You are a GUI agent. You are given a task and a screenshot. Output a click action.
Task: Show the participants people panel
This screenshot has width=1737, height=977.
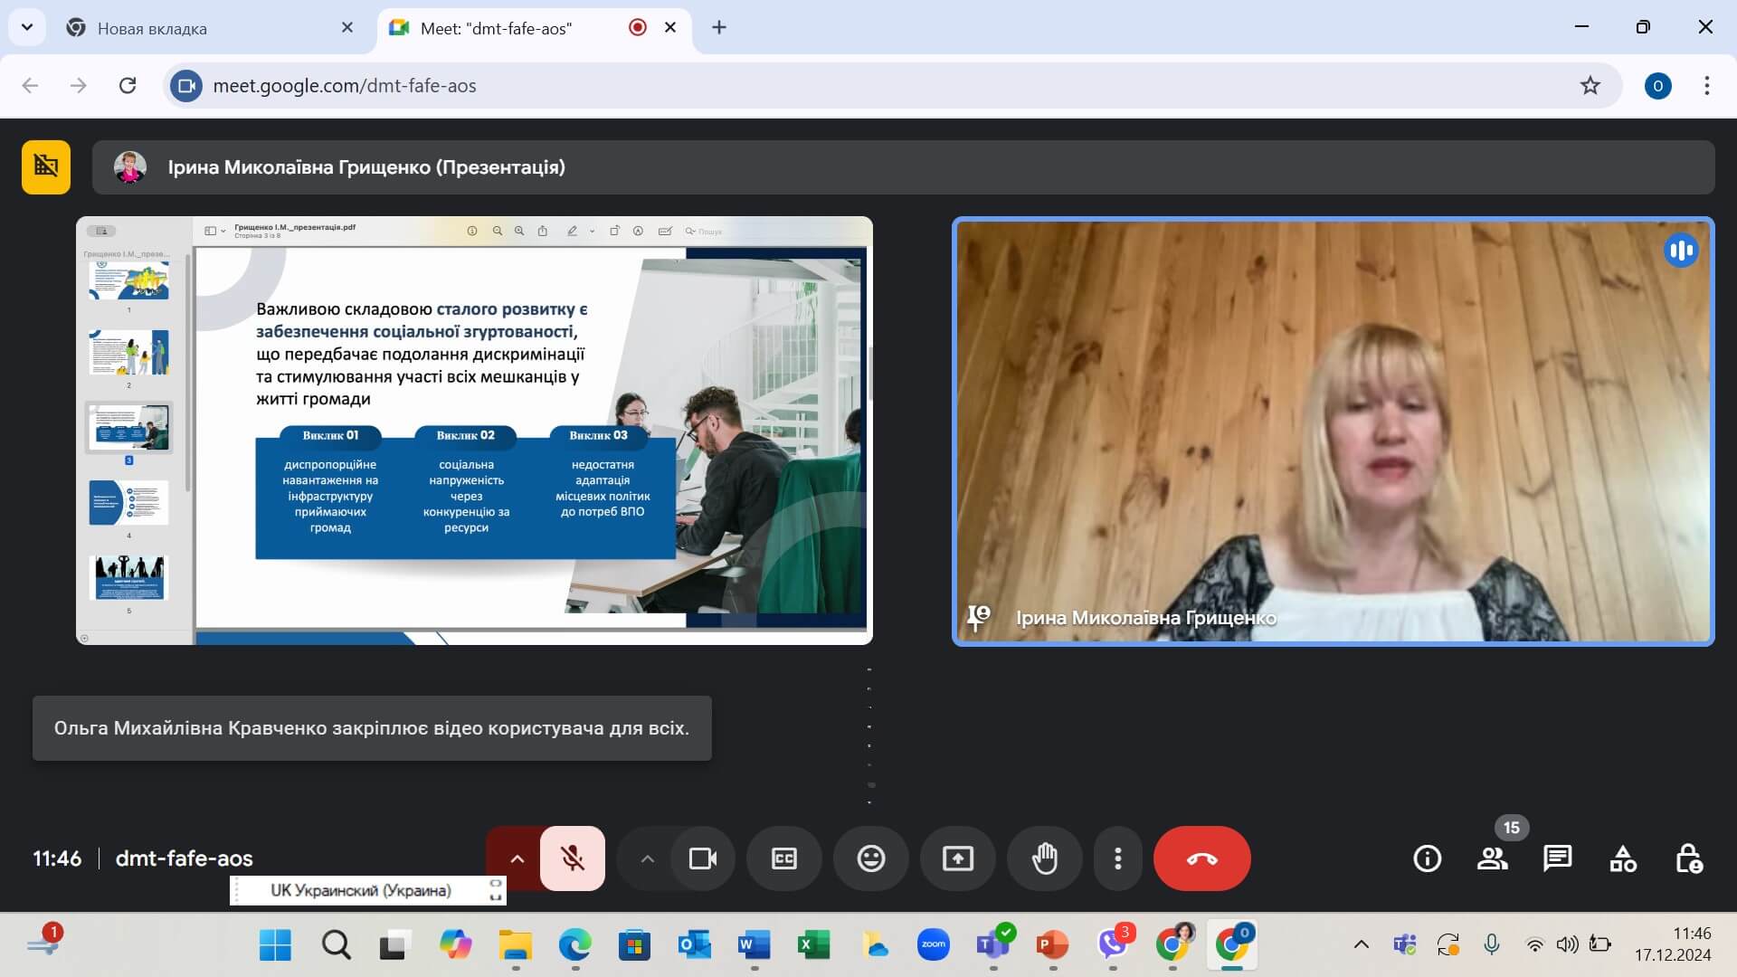pyautogui.click(x=1492, y=858)
